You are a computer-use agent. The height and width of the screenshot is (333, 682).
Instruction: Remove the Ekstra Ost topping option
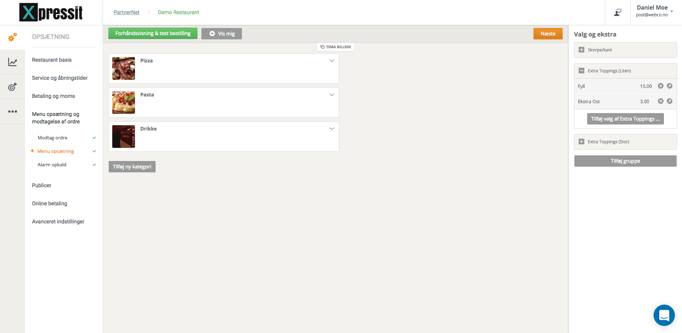(661, 101)
